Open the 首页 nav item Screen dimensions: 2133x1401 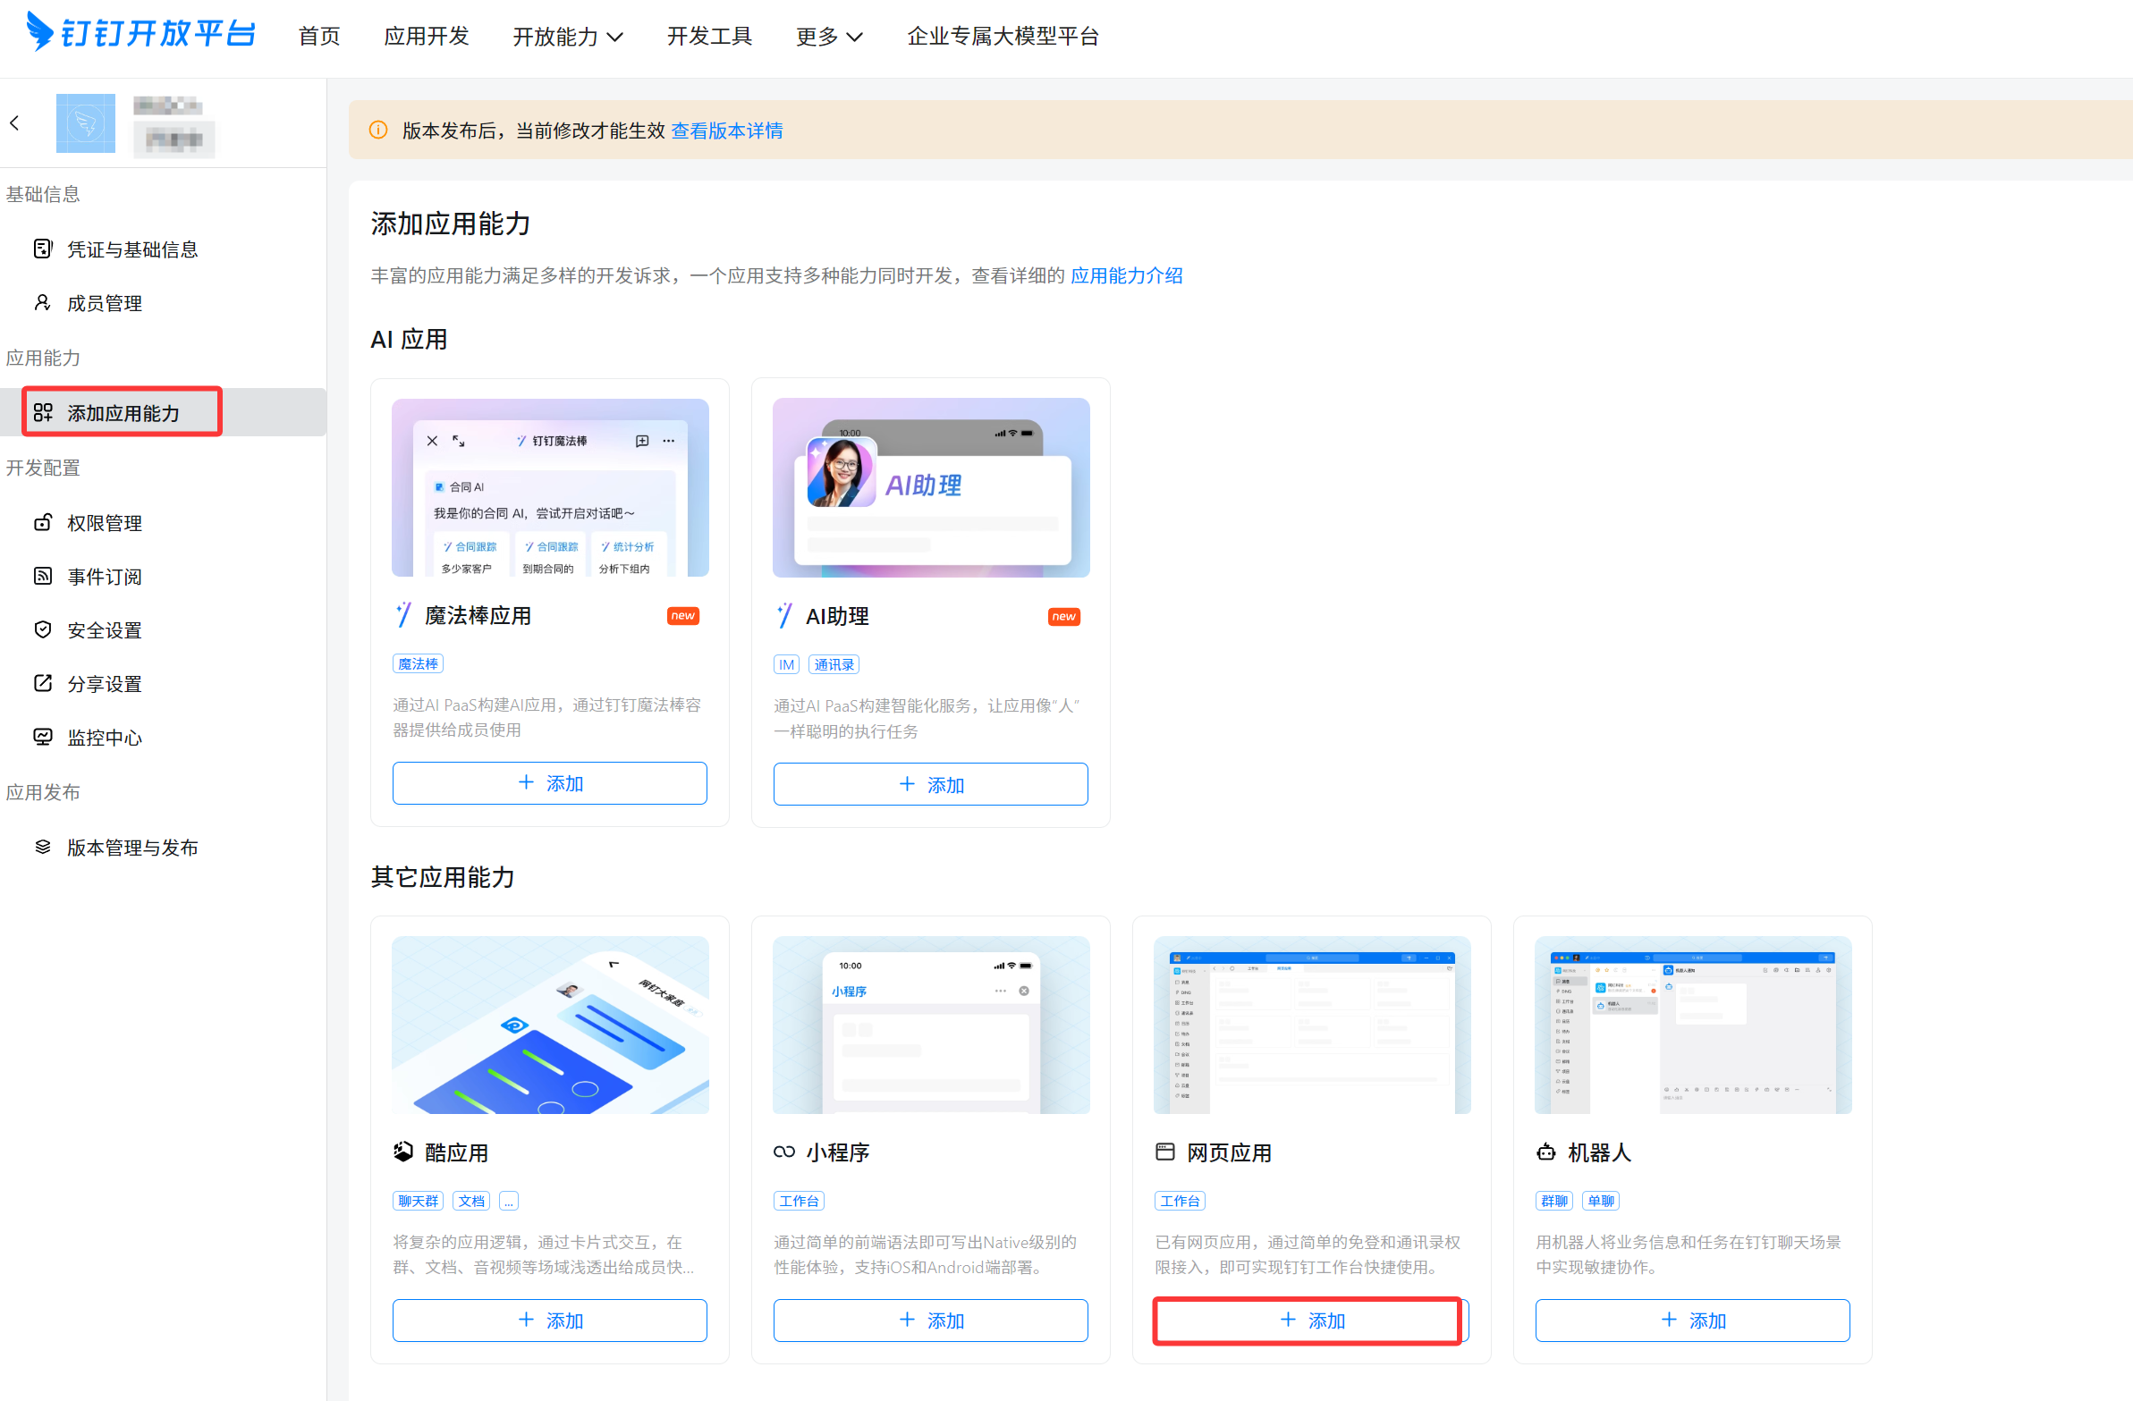[319, 37]
